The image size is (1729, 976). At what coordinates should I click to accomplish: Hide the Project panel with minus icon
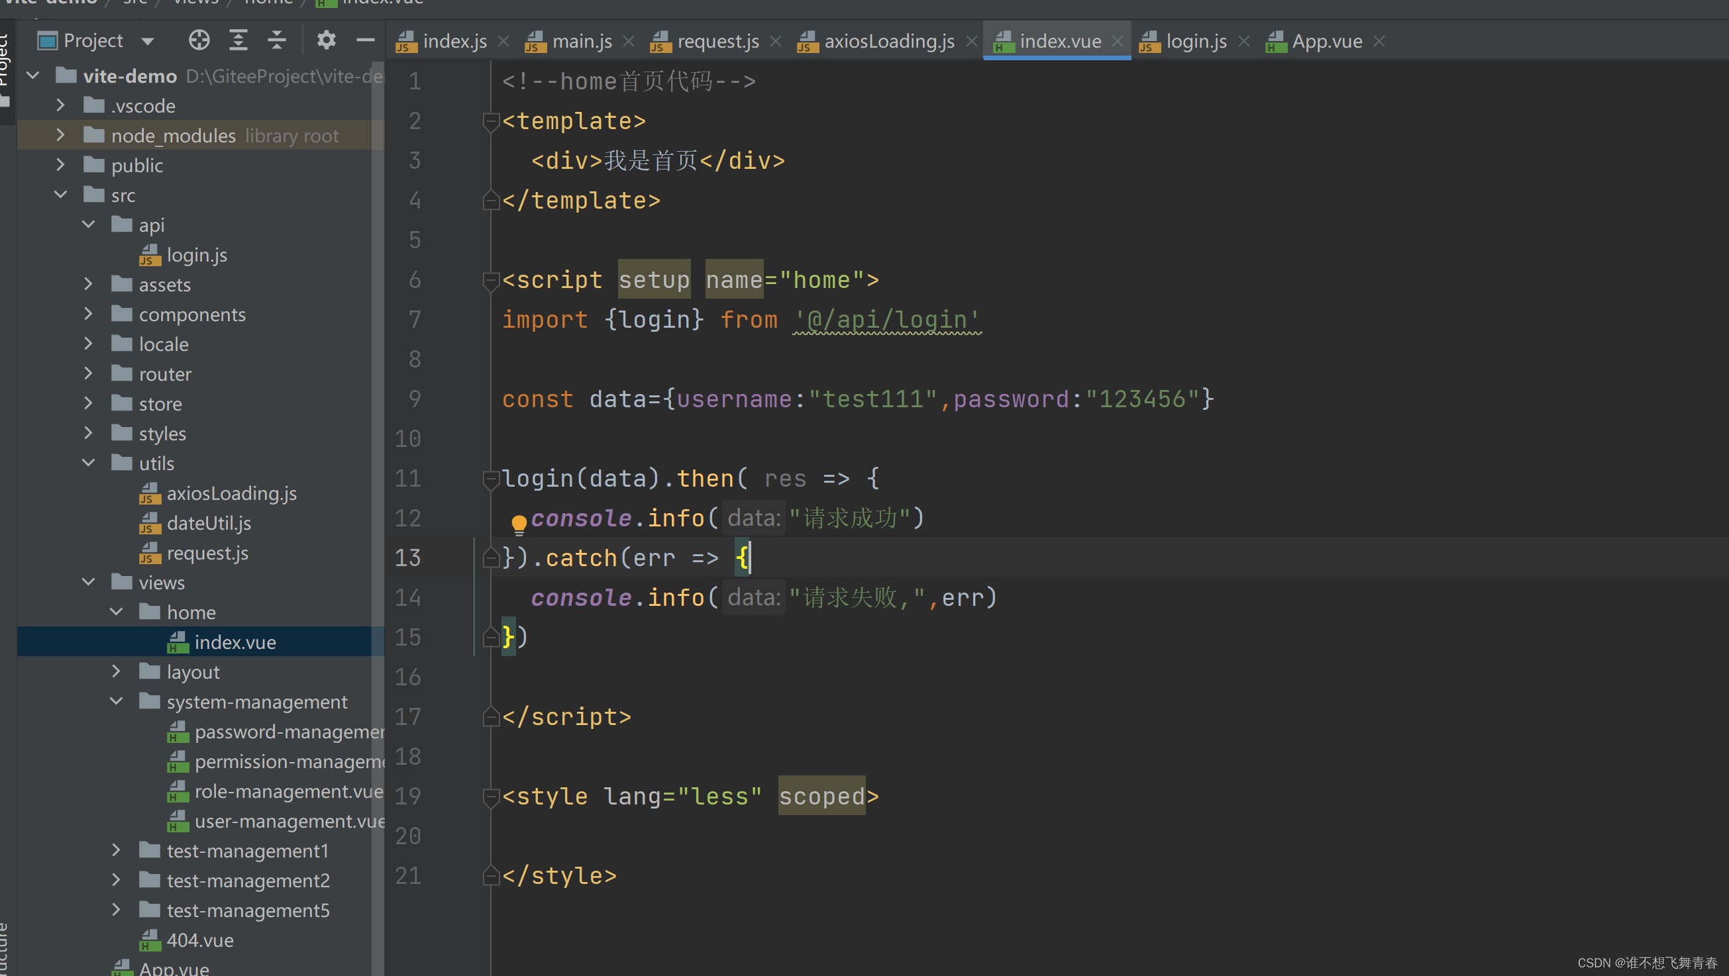tap(365, 40)
